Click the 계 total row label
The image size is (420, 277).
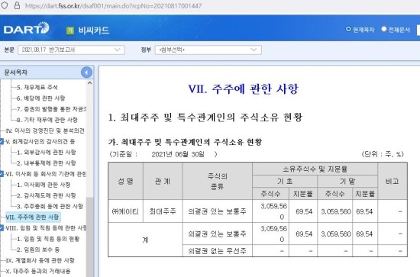tap(145, 240)
